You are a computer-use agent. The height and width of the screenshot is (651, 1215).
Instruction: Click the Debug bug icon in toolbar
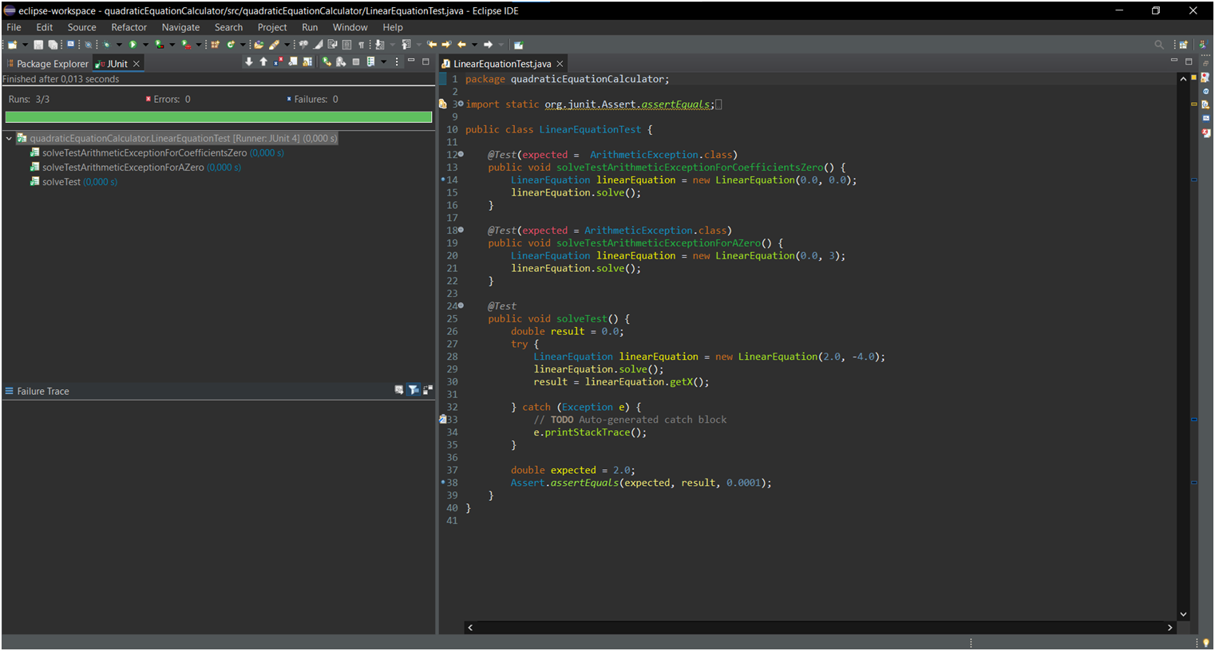106,45
